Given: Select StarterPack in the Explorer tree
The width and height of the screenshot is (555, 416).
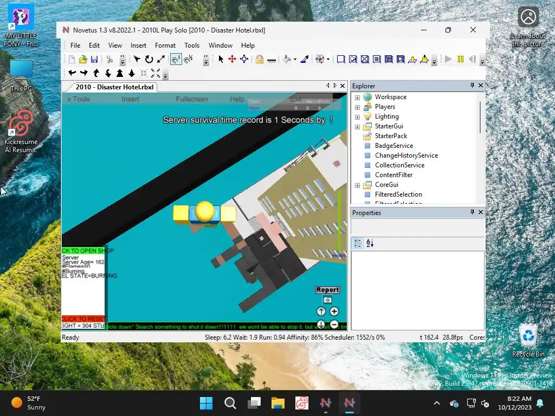Looking at the screenshot, I should click(391, 136).
